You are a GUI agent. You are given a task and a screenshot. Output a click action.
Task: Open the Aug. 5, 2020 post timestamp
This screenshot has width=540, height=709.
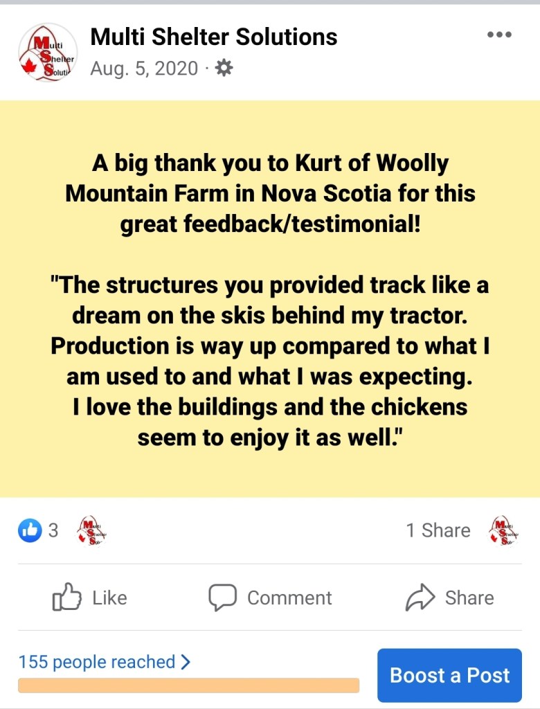144,69
